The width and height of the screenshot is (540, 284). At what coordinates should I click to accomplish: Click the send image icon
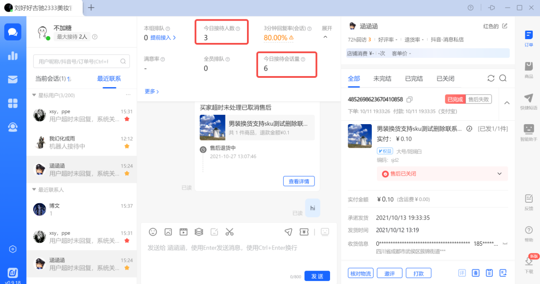pos(168,232)
